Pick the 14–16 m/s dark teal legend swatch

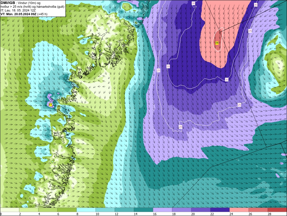[x=143, y=210]
